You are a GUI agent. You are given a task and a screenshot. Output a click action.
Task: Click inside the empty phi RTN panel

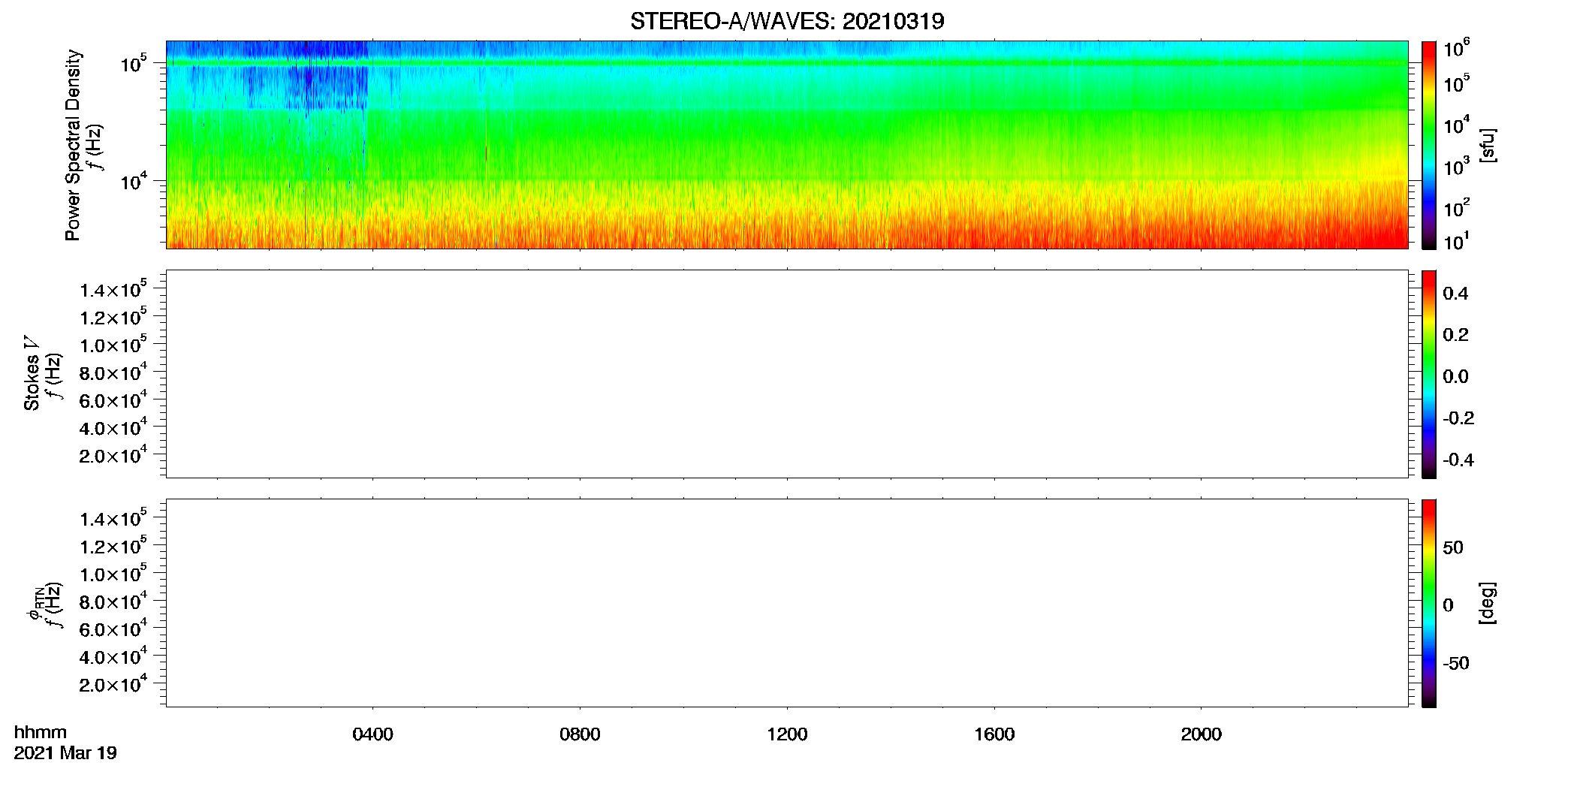click(787, 603)
